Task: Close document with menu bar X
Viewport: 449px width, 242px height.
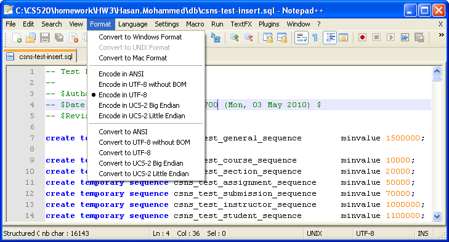Action: coord(441,24)
